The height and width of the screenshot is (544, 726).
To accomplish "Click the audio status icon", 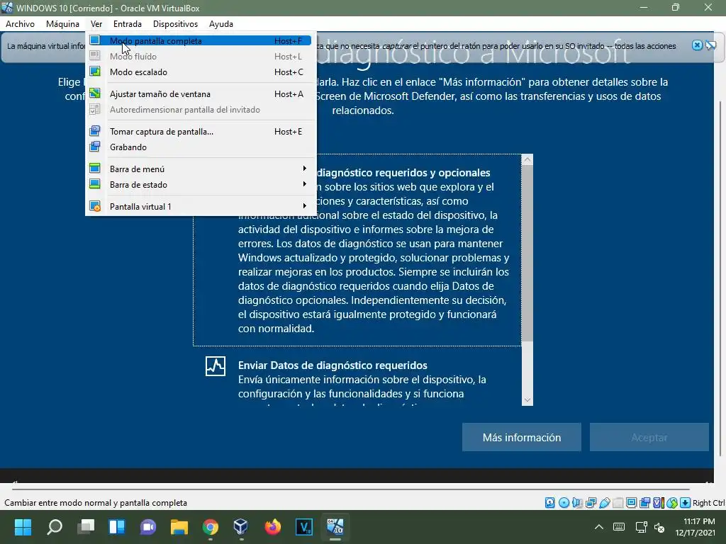I will pos(577,503).
